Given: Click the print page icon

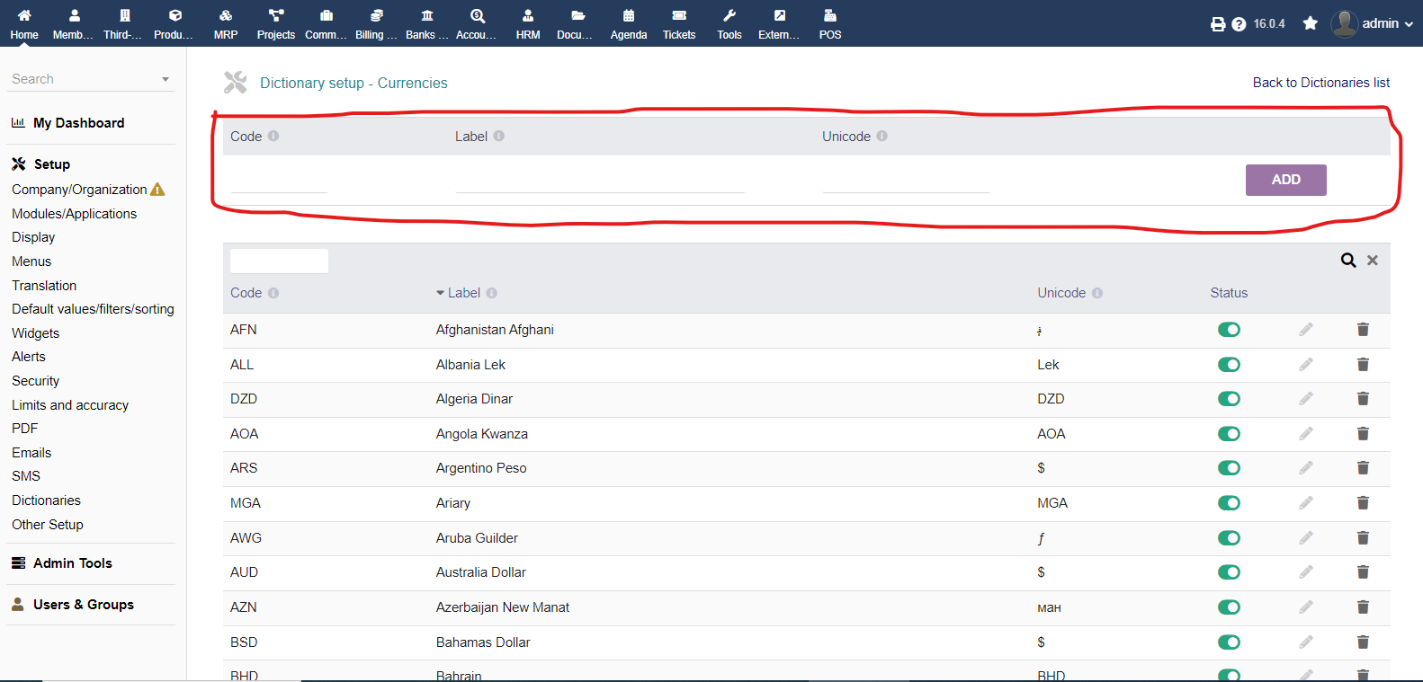Looking at the screenshot, I should pyautogui.click(x=1218, y=24).
